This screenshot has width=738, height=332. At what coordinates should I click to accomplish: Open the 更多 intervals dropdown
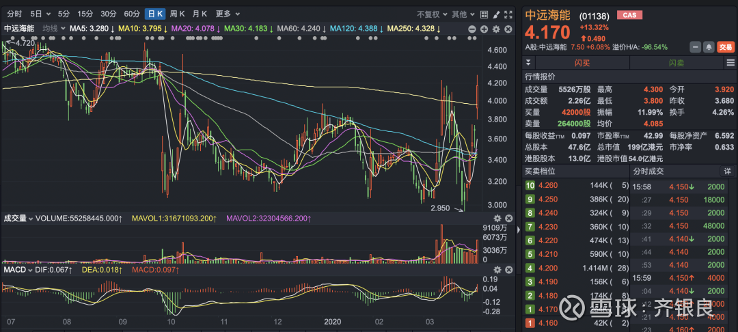click(x=228, y=14)
